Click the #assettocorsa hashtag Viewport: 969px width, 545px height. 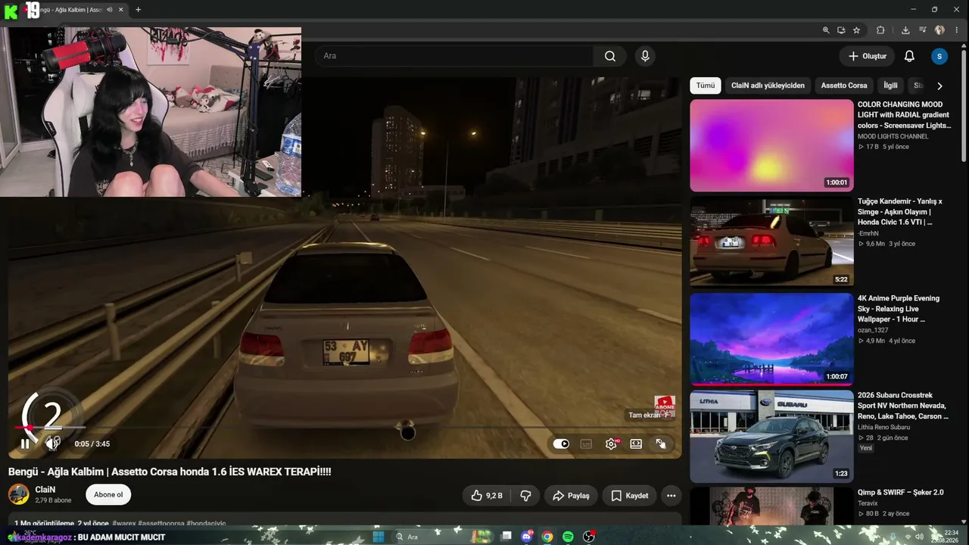point(161,523)
